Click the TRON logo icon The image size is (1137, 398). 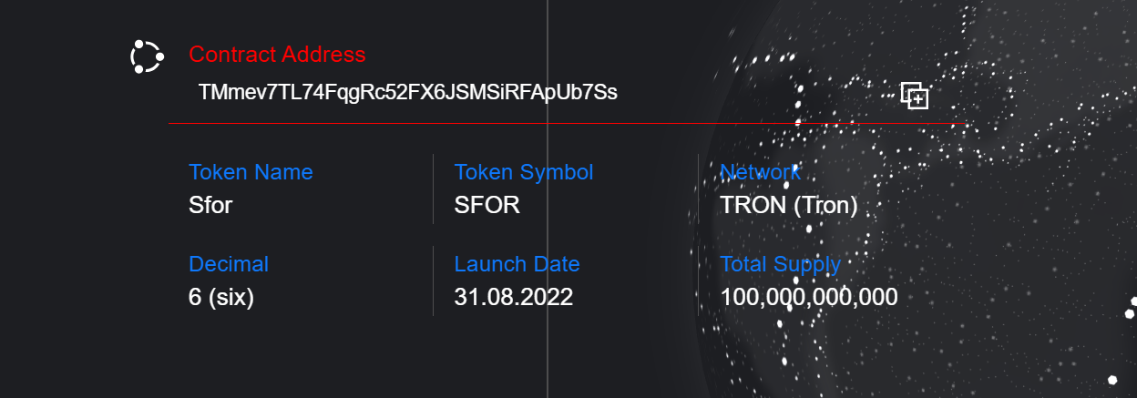coord(146,56)
